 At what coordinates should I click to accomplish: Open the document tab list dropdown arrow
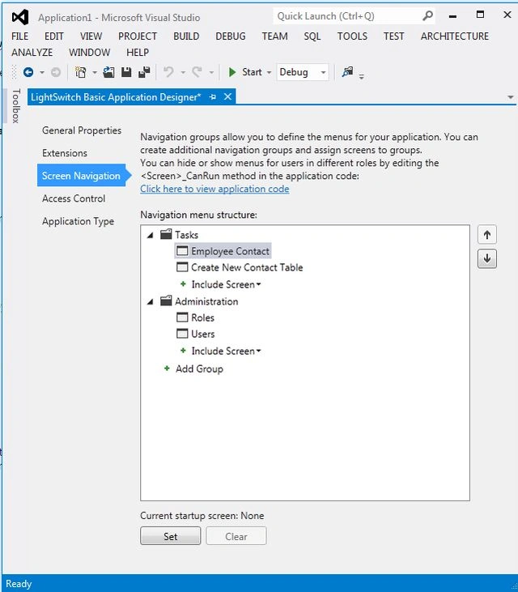[511, 97]
